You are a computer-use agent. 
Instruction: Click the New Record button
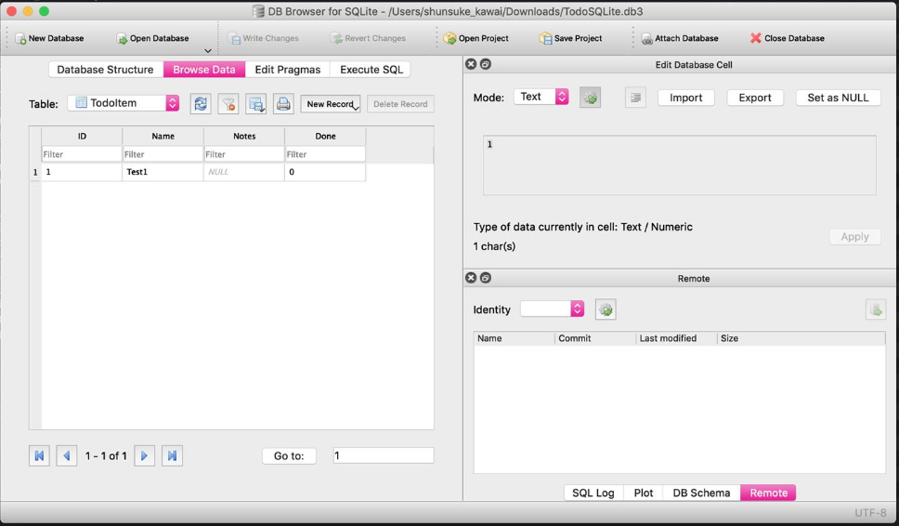click(x=331, y=104)
